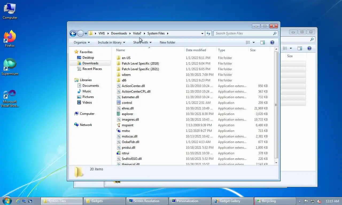Viewport: 342px width, 205px height.
Task: Switch to Gadgets taskbar window
Action: tap(104, 201)
